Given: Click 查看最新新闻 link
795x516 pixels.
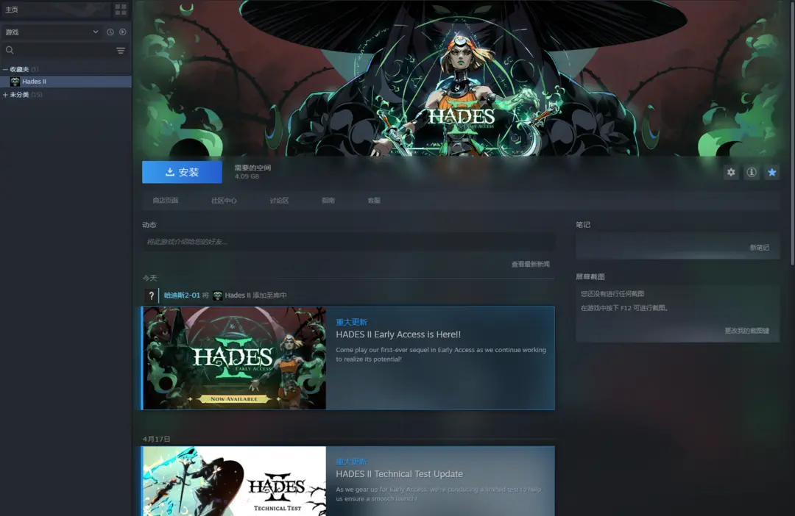Looking at the screenshot, I should pos(530,265).
